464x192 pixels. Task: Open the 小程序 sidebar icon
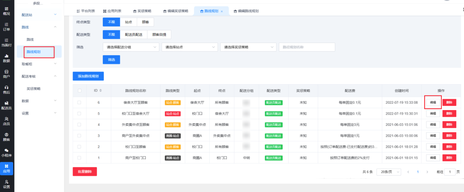coord(6,152)
